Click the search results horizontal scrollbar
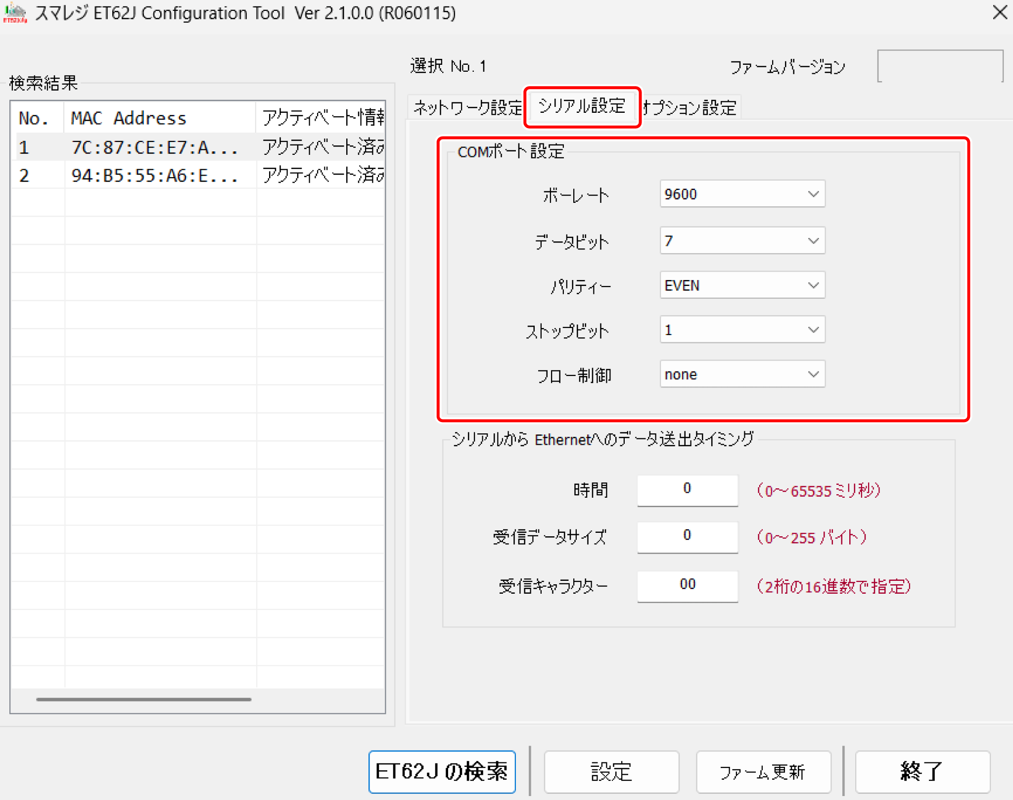The image size is (1013, 800). pyautogui.click(x=143, y=699)
